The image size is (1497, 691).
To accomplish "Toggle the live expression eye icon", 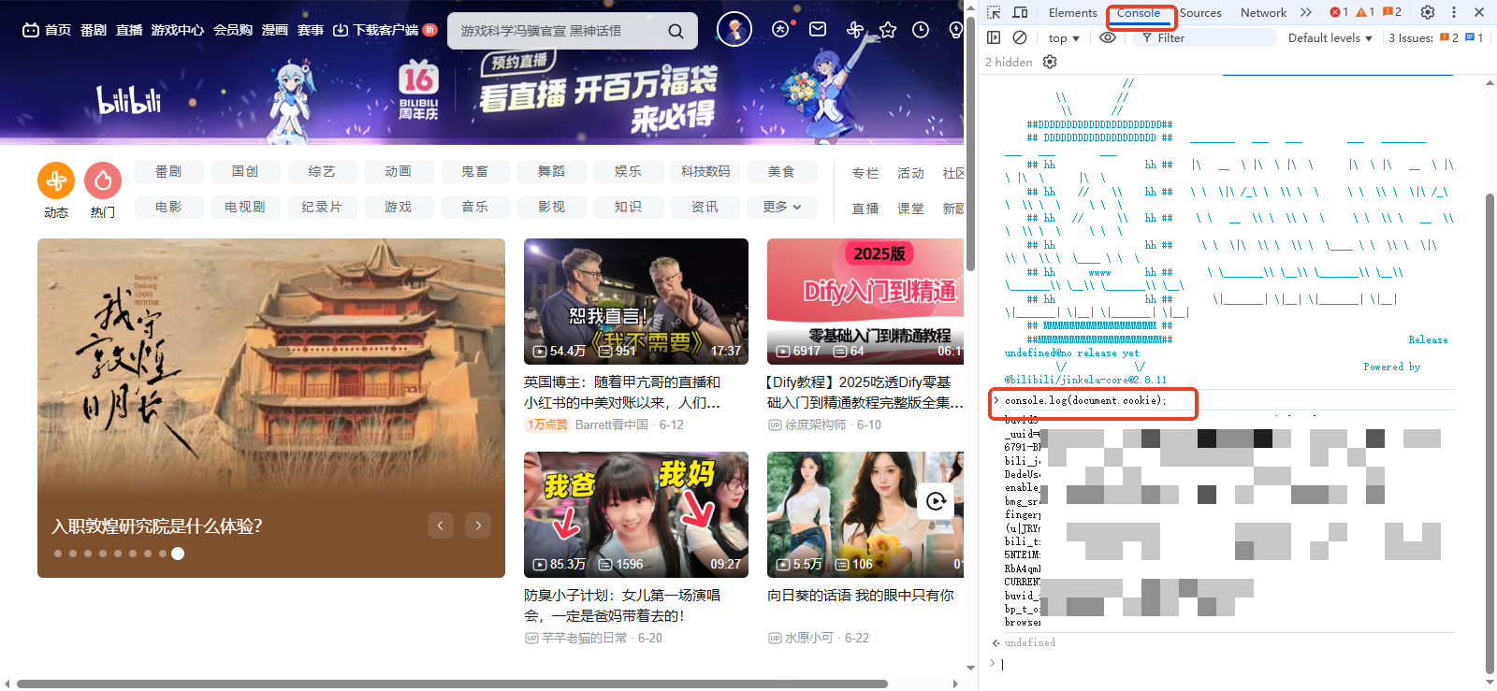I will (1107, 37).
